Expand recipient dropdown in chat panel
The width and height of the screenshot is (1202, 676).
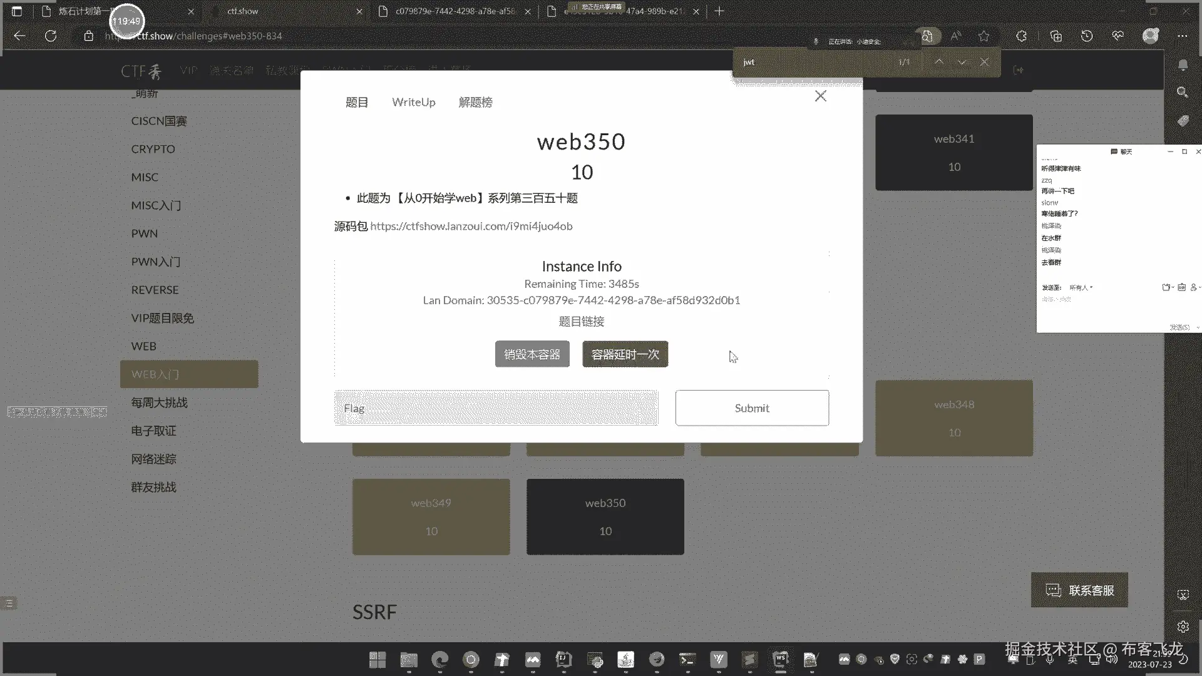[1081, 287]
